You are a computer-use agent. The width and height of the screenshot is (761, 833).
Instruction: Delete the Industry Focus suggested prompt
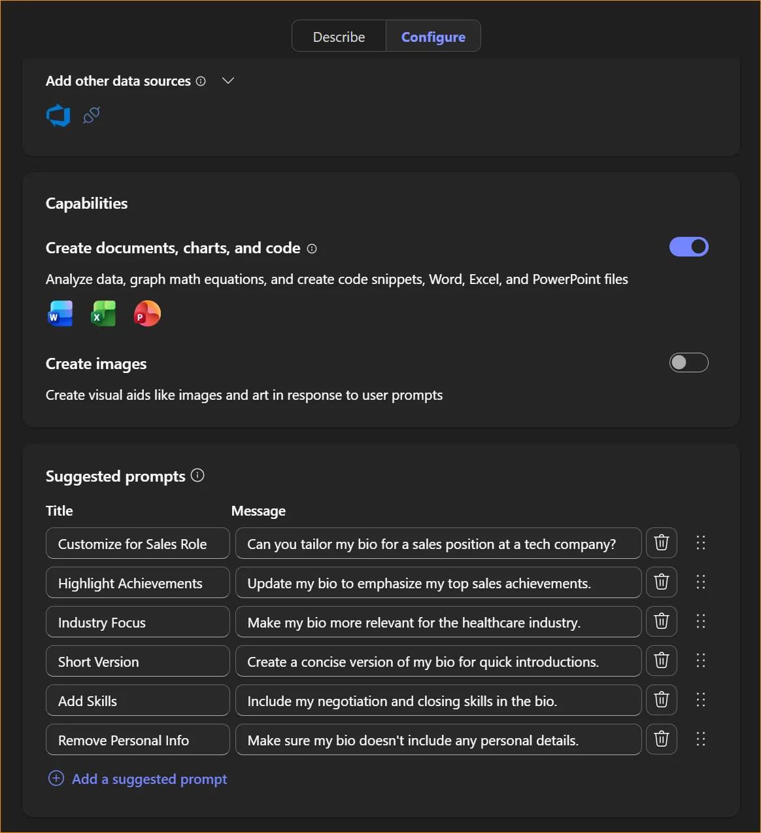click(x=661, y=622)
